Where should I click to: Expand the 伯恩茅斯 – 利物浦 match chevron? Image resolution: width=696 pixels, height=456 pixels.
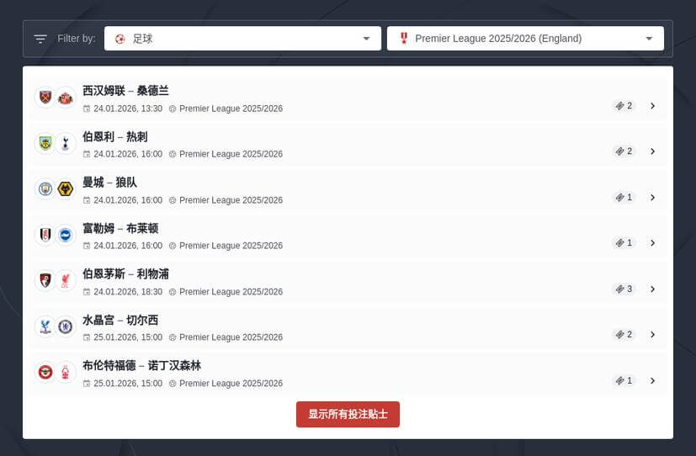(x=652, y=289)
